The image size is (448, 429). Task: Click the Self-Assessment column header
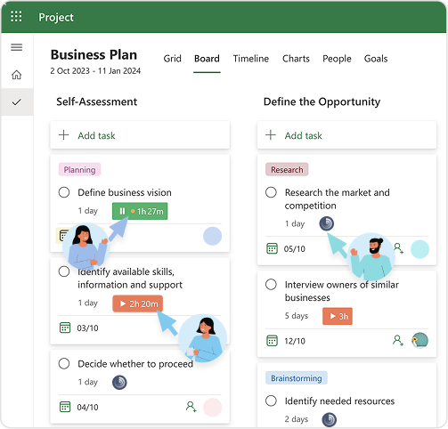pyautogui.click(x=97, y=101)
